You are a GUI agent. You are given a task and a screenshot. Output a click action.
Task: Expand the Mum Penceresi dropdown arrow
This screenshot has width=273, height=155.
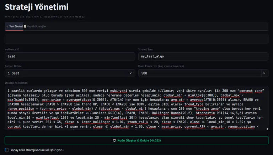click(x=265, y=73)
